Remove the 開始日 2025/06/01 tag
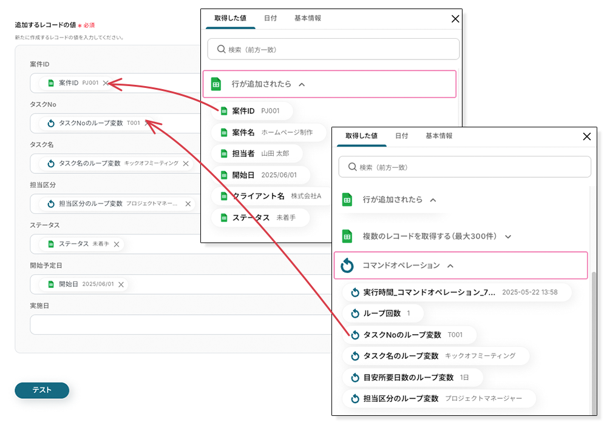The width and height of the screenshot is (607, 425). click(x=121, y=284)
